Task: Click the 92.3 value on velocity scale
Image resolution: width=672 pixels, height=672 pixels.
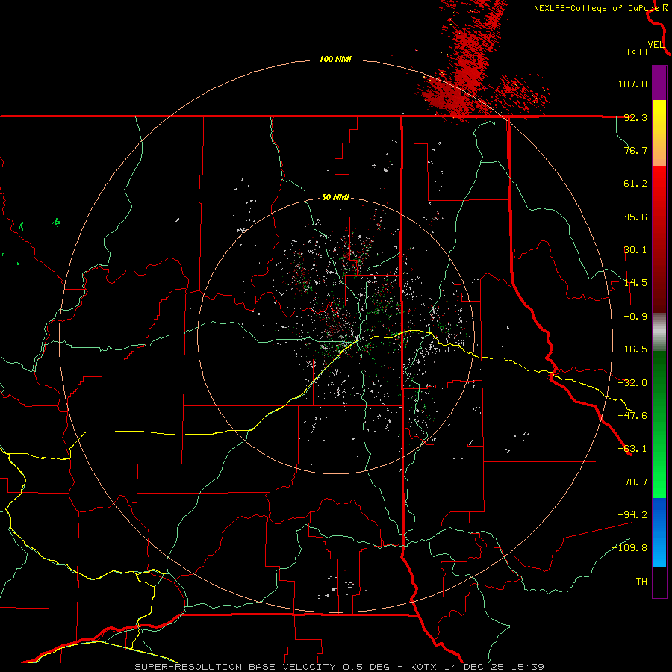Action: (635, 117)
